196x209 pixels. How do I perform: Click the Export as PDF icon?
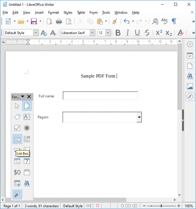point(50,22)
